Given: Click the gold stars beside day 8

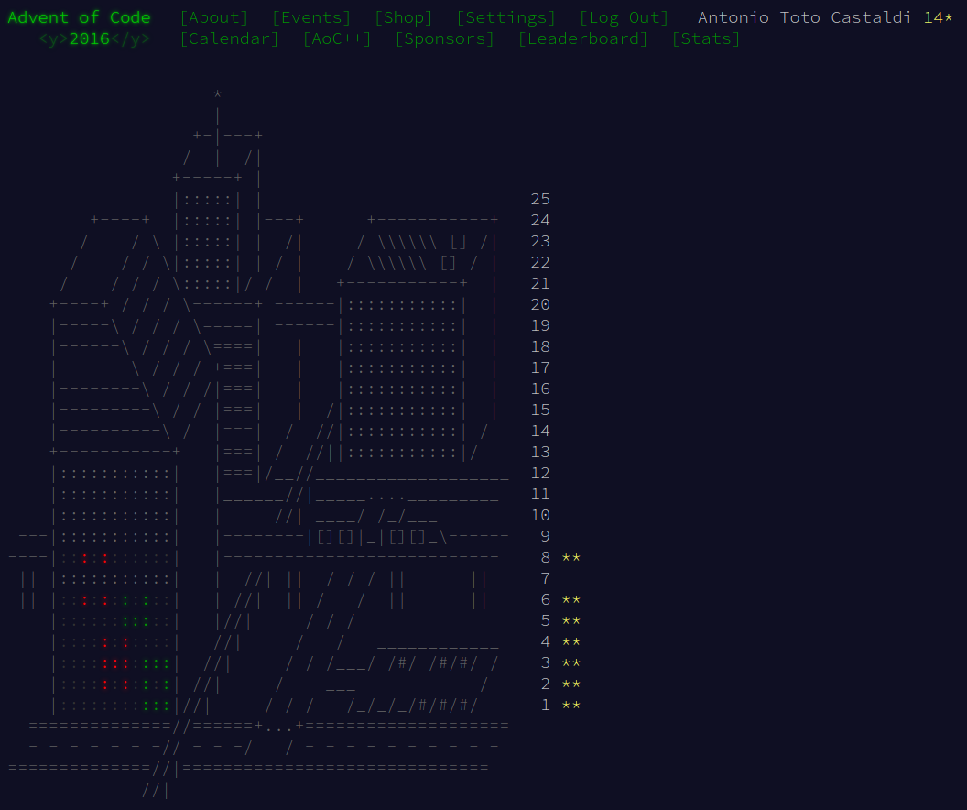Looking at the screenshot, I should pos(571,558).
